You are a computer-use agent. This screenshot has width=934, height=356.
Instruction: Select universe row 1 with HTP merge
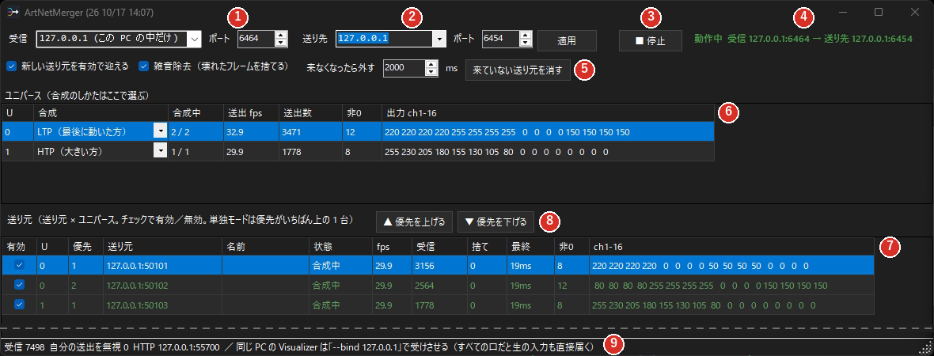[x=358, y=152]
